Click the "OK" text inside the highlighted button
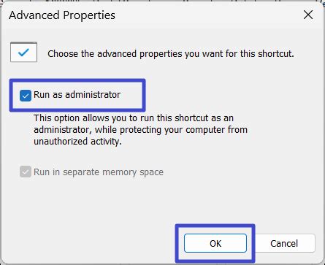325x265 pixels. point(215,243)
